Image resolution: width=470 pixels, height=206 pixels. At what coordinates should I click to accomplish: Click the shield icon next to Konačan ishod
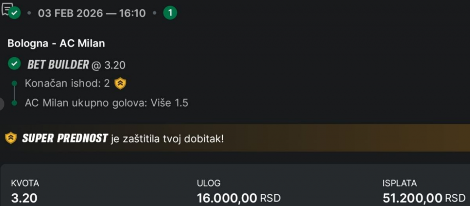120,84
